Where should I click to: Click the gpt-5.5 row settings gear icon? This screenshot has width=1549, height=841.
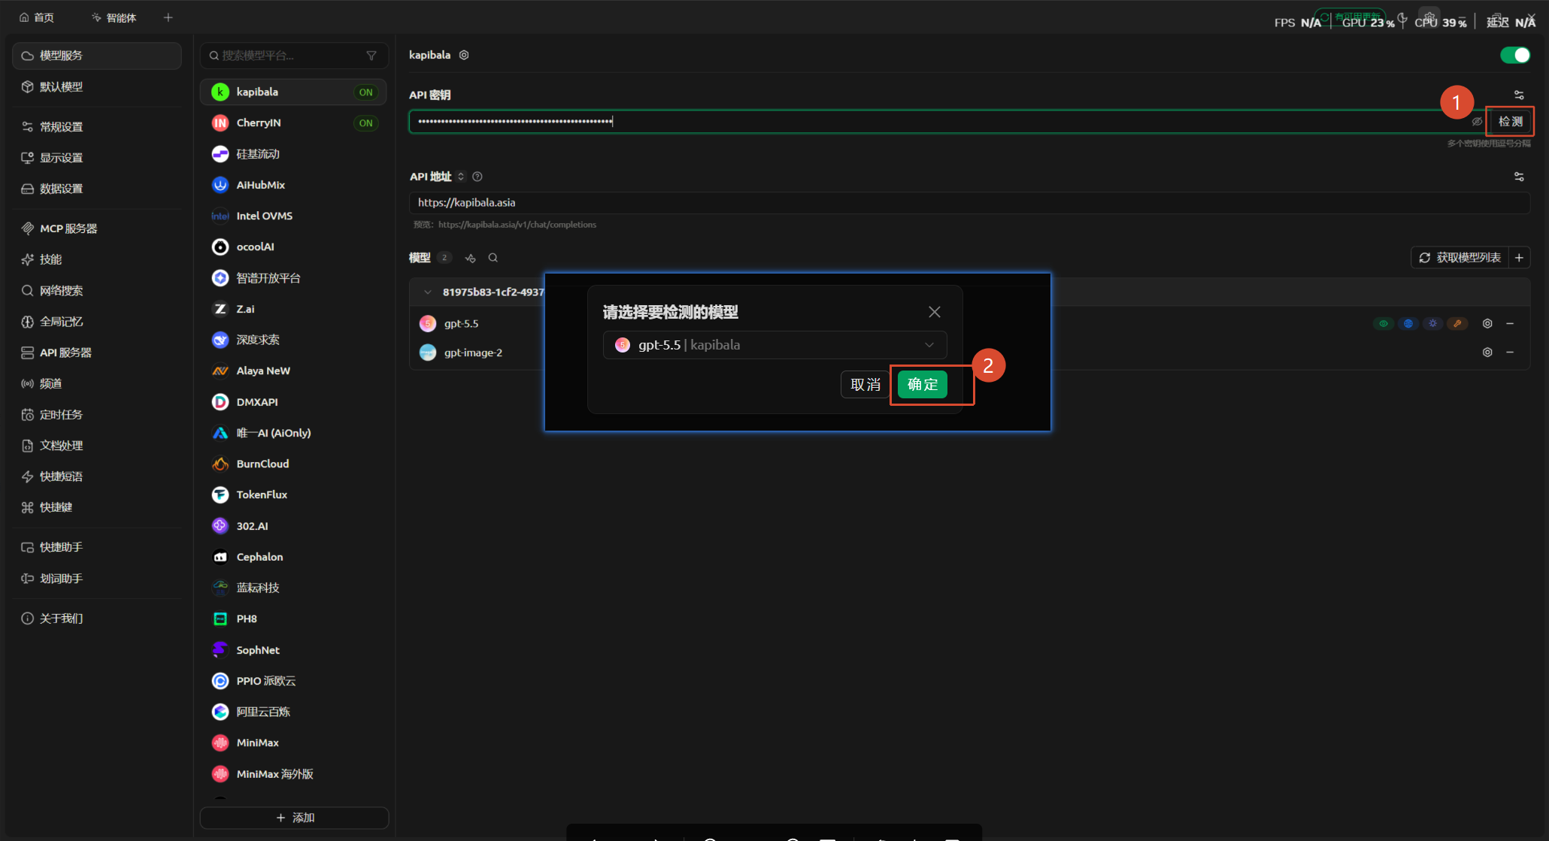[x=1487, y=323]
